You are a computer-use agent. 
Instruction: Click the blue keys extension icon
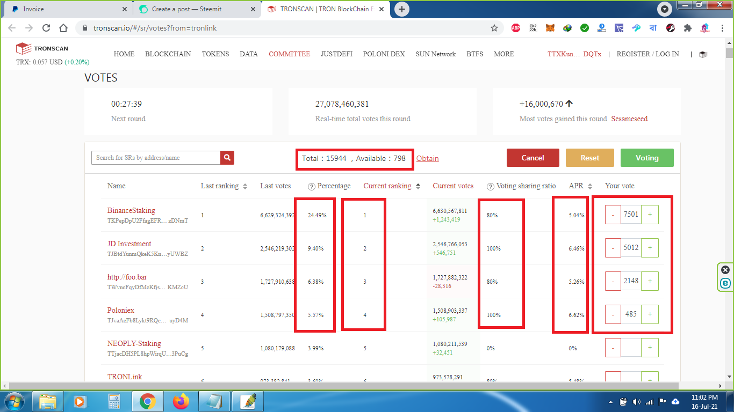636,28
